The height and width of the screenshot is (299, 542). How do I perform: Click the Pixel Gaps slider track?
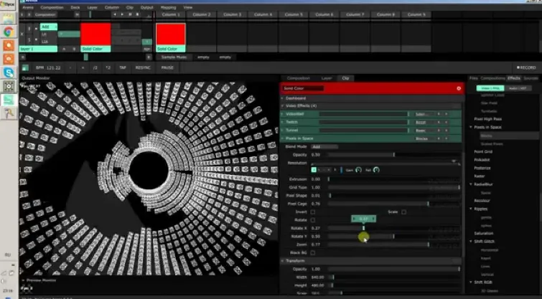point(393,204)
